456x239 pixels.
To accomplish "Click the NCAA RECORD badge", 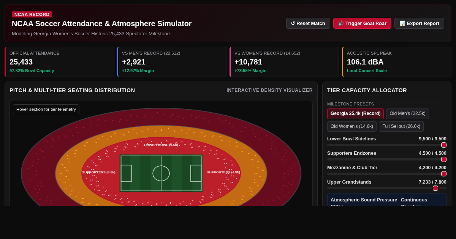I will pos(32,14).
